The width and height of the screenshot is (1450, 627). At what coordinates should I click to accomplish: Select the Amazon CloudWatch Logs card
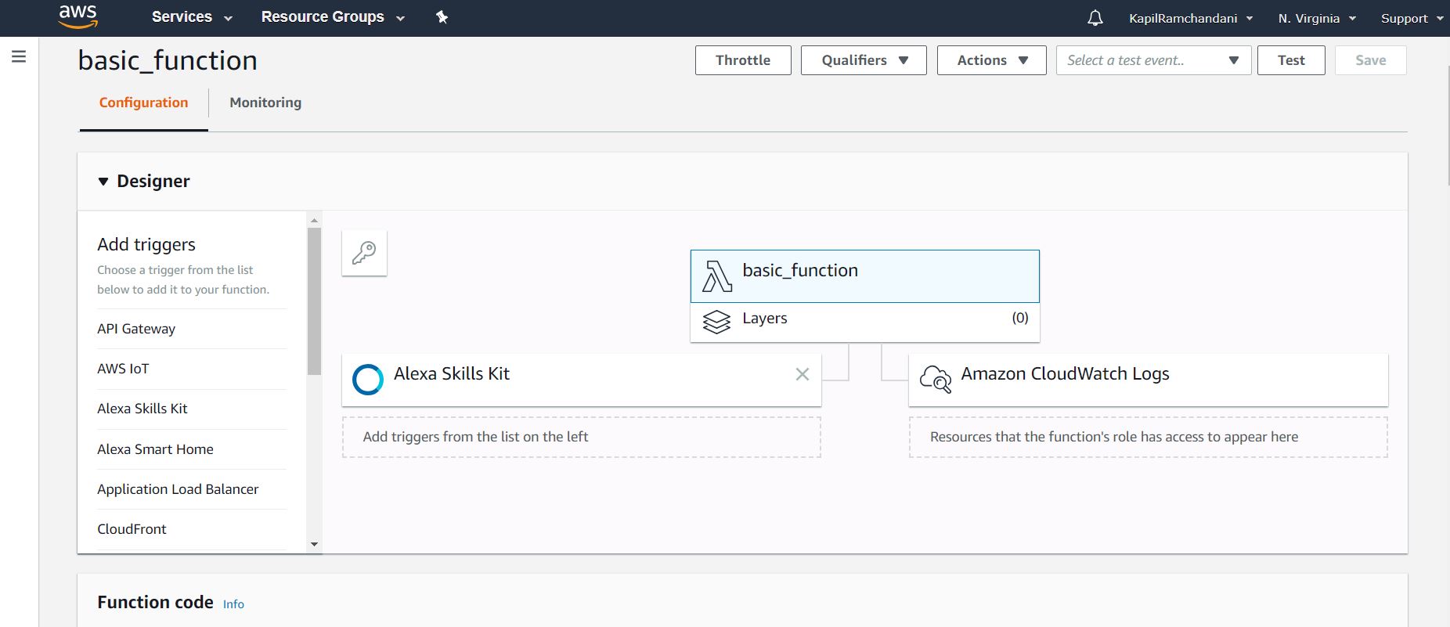point(1149,380)
